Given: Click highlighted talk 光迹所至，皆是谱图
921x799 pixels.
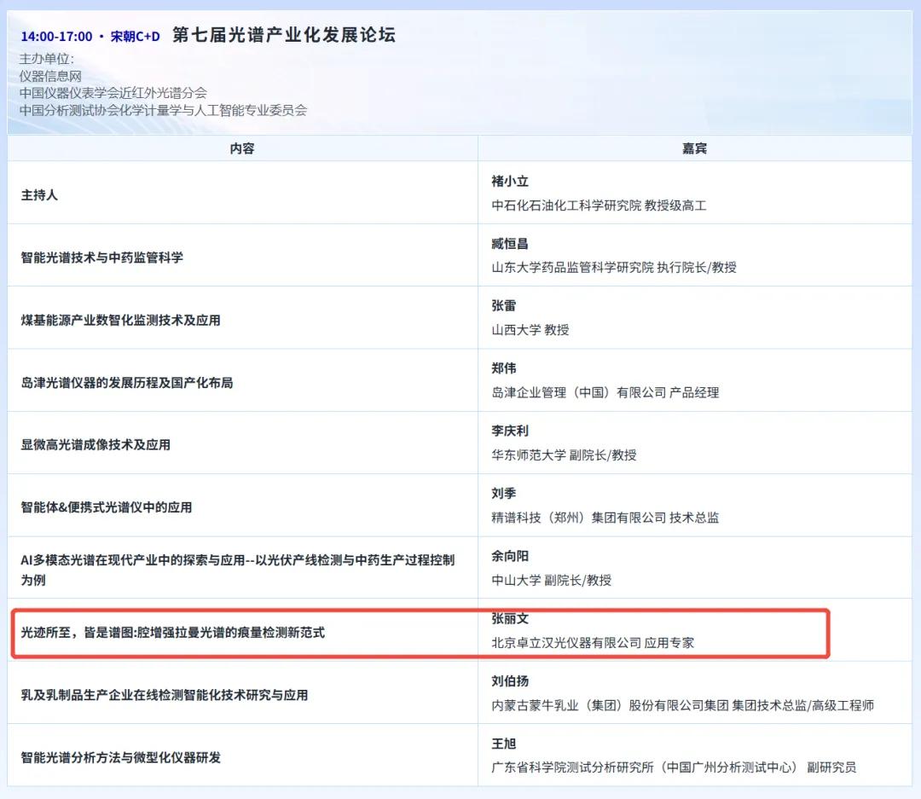Looking at the screenshot, I should (172, 633).
